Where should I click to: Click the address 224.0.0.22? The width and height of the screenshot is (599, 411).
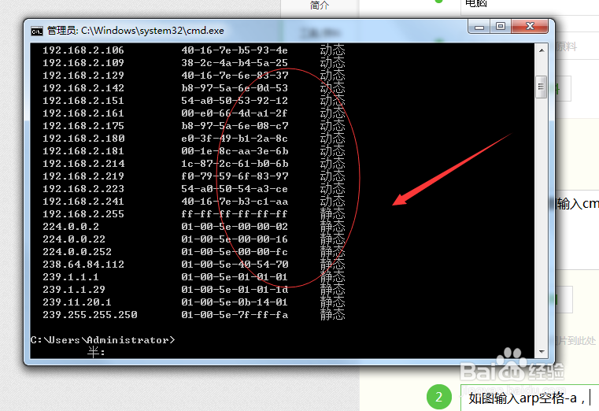pos(74,239)
